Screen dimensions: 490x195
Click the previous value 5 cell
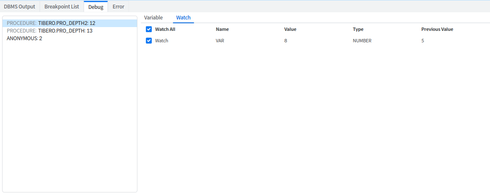[423, 41]
